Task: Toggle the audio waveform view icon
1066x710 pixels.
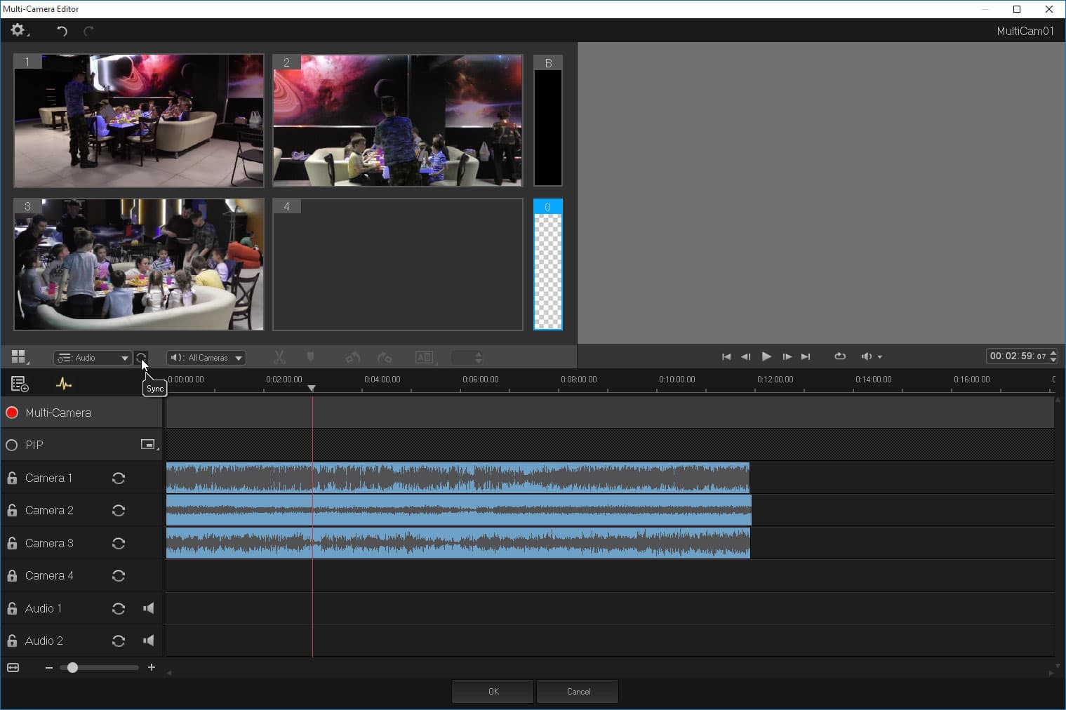Action: (64, 384)
